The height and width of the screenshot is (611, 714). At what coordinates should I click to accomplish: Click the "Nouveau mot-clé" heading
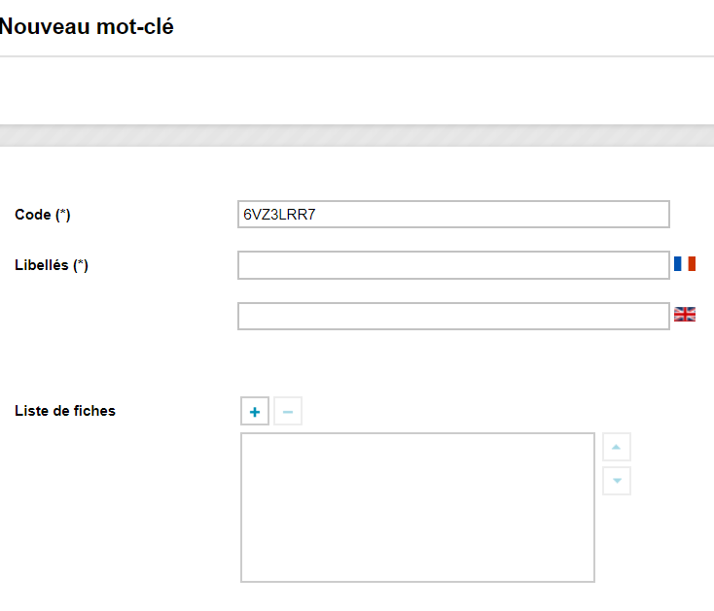click(x=87, y=26)
